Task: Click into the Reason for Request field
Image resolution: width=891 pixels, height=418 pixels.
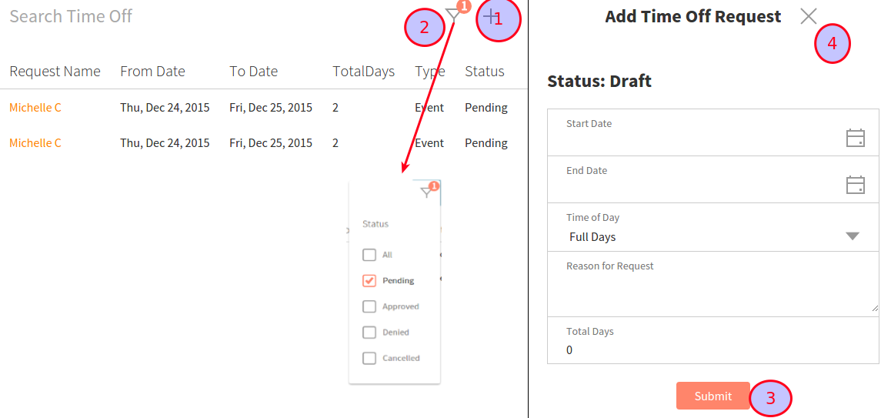Action: (712, 293)
